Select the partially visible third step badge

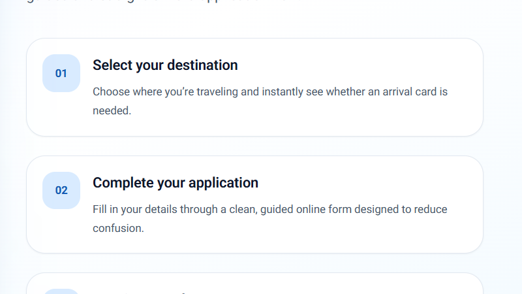[x=61, y=291]
